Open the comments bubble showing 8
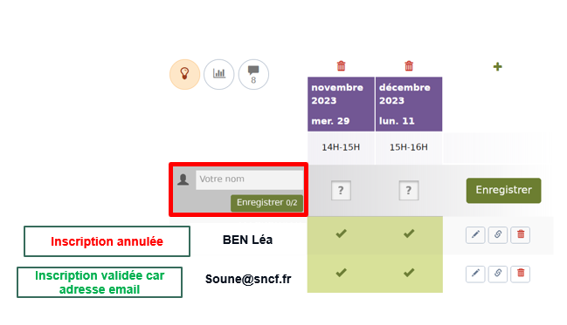The width and height of the screenshot is (567, 325). click(x=253, y=74)
